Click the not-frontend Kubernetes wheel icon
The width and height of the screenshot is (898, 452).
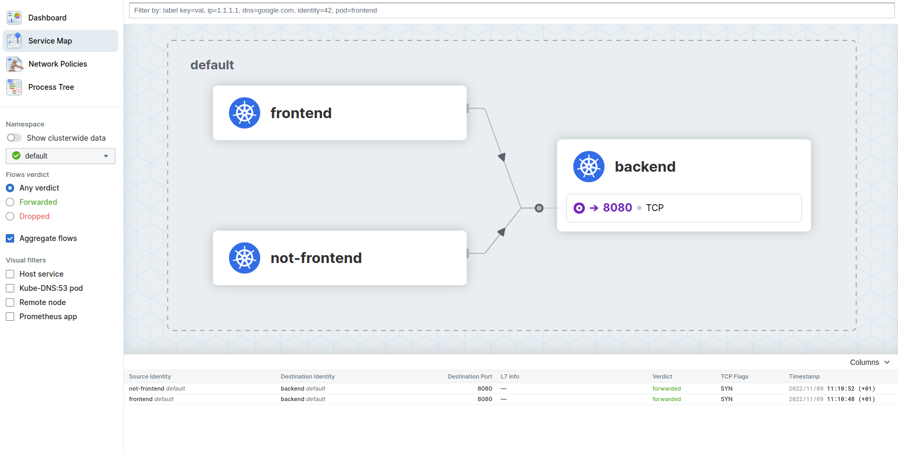pyautogui.click(x=244, y=258)
